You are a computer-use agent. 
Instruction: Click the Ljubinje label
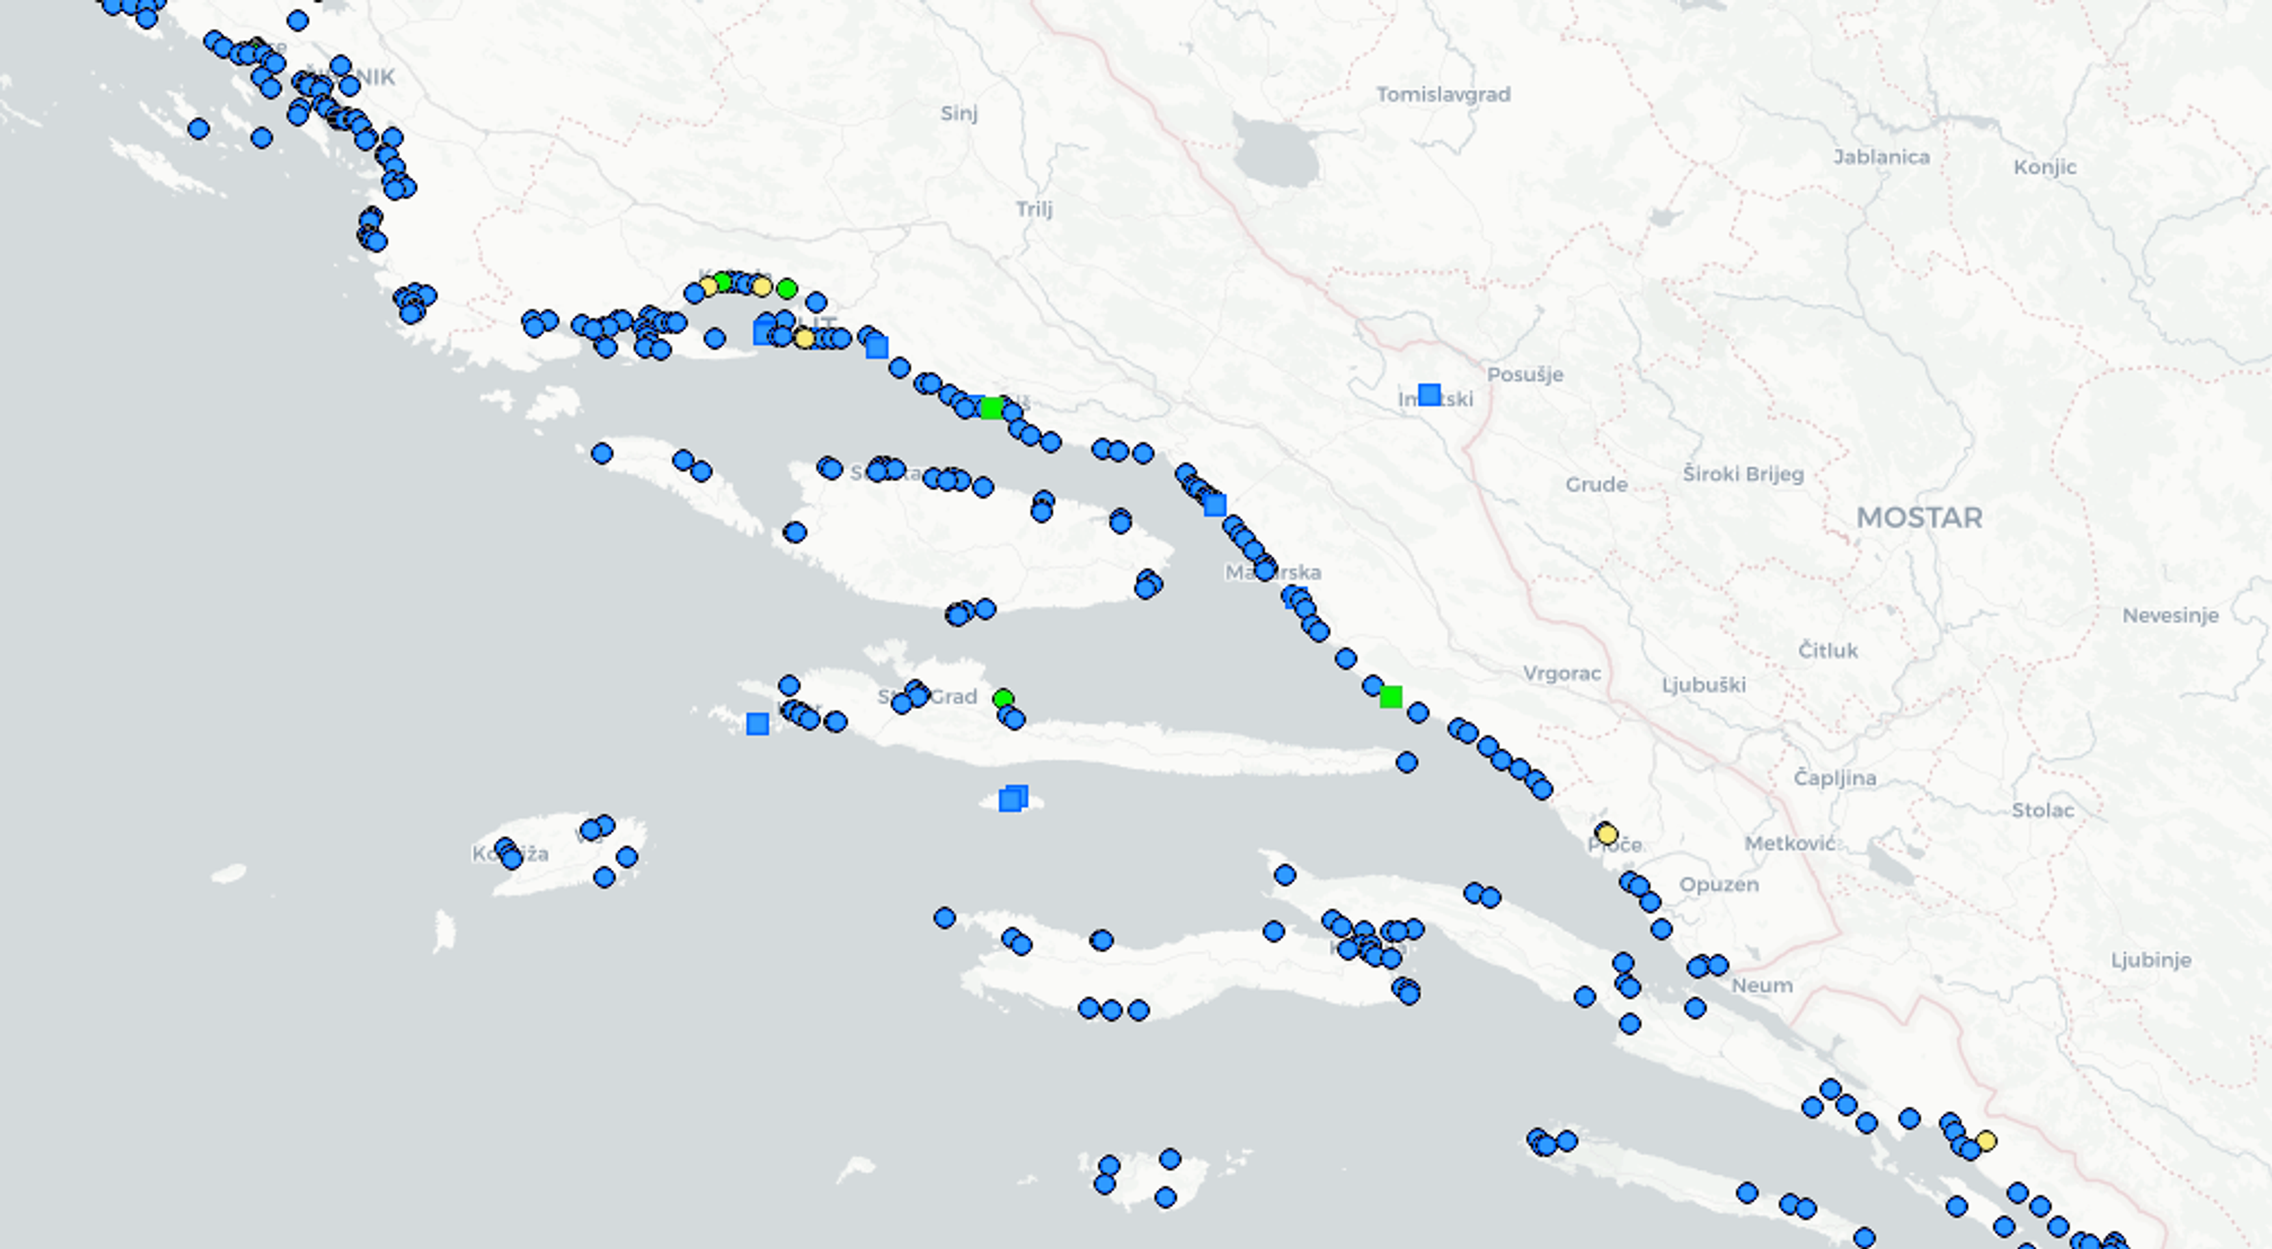click(x=2150, y=961)
